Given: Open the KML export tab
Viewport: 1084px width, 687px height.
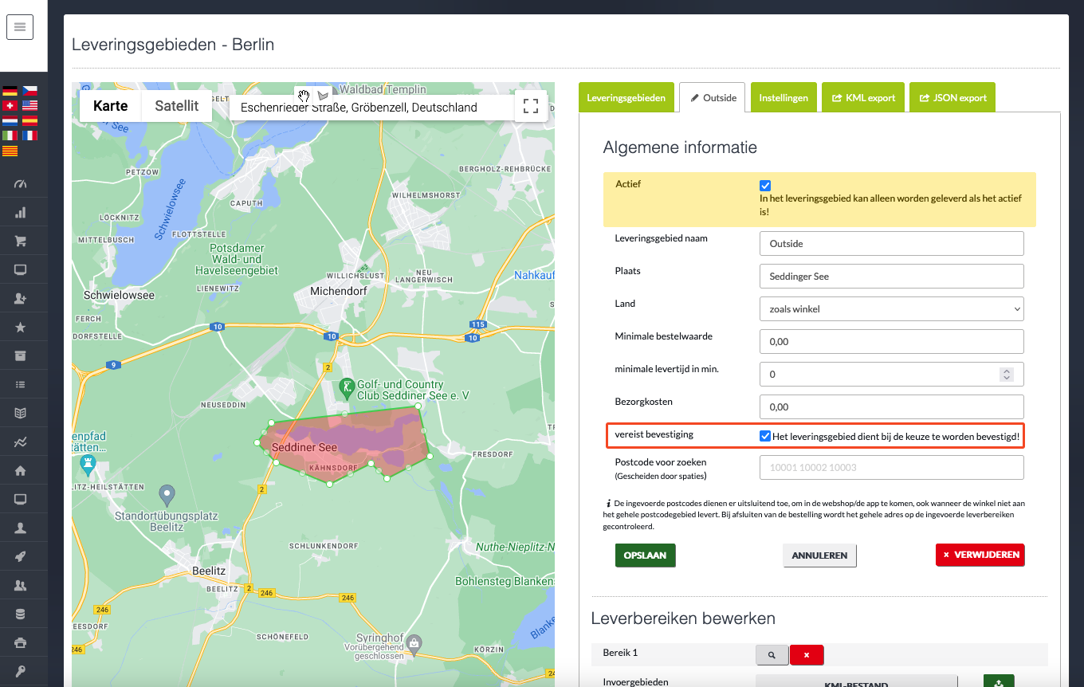Looking at the screenshot, I should (x=863, y=98).
